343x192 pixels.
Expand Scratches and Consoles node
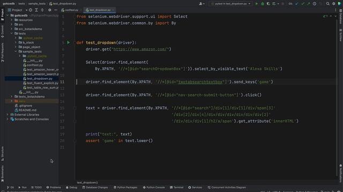(x=8, y=119)
